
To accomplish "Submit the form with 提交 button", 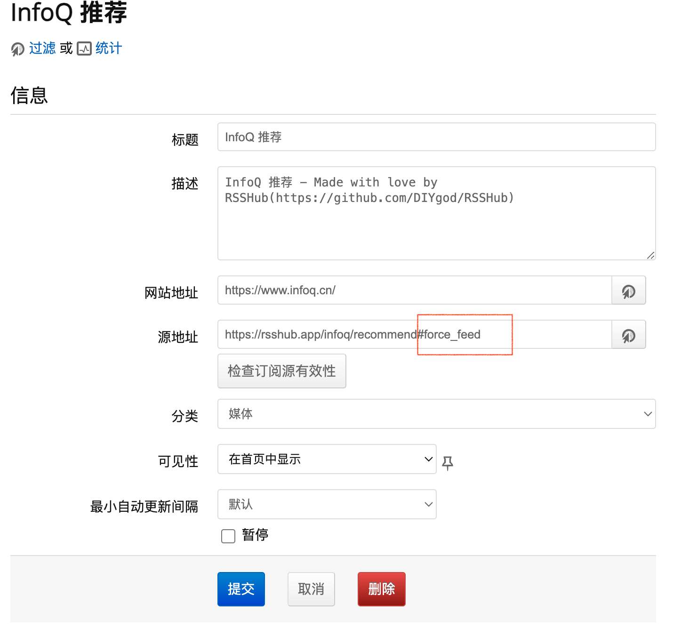I will point(241,589).
